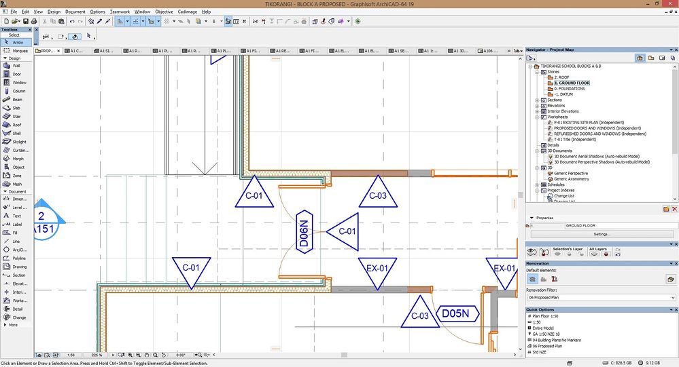Set default renovation status to Existing
Screen dimensions: 679x367
[532, 279]
